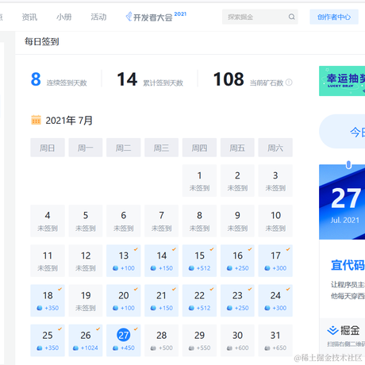Image resolution: width=365 pixels, height=365 pixels.
Task: Click the 宜代码 heading in the sidebar
Action: pyautogui.click(x=348, y=265)
